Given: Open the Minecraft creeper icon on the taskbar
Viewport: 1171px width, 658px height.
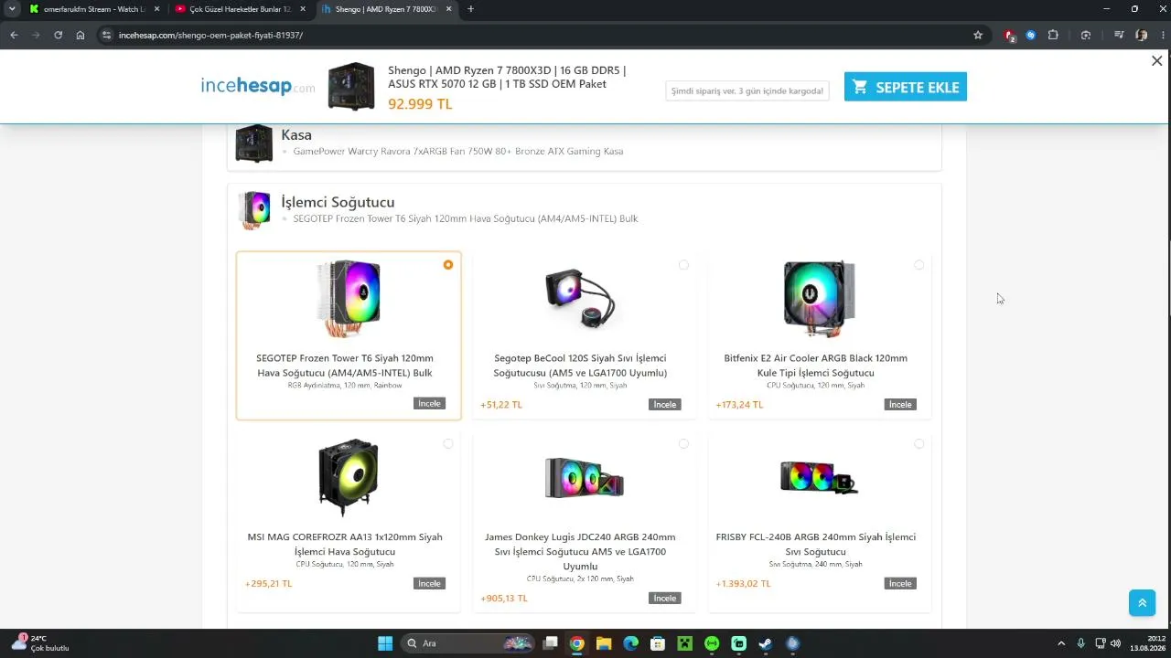Looking at the screenshot, I should pos(684,643).
